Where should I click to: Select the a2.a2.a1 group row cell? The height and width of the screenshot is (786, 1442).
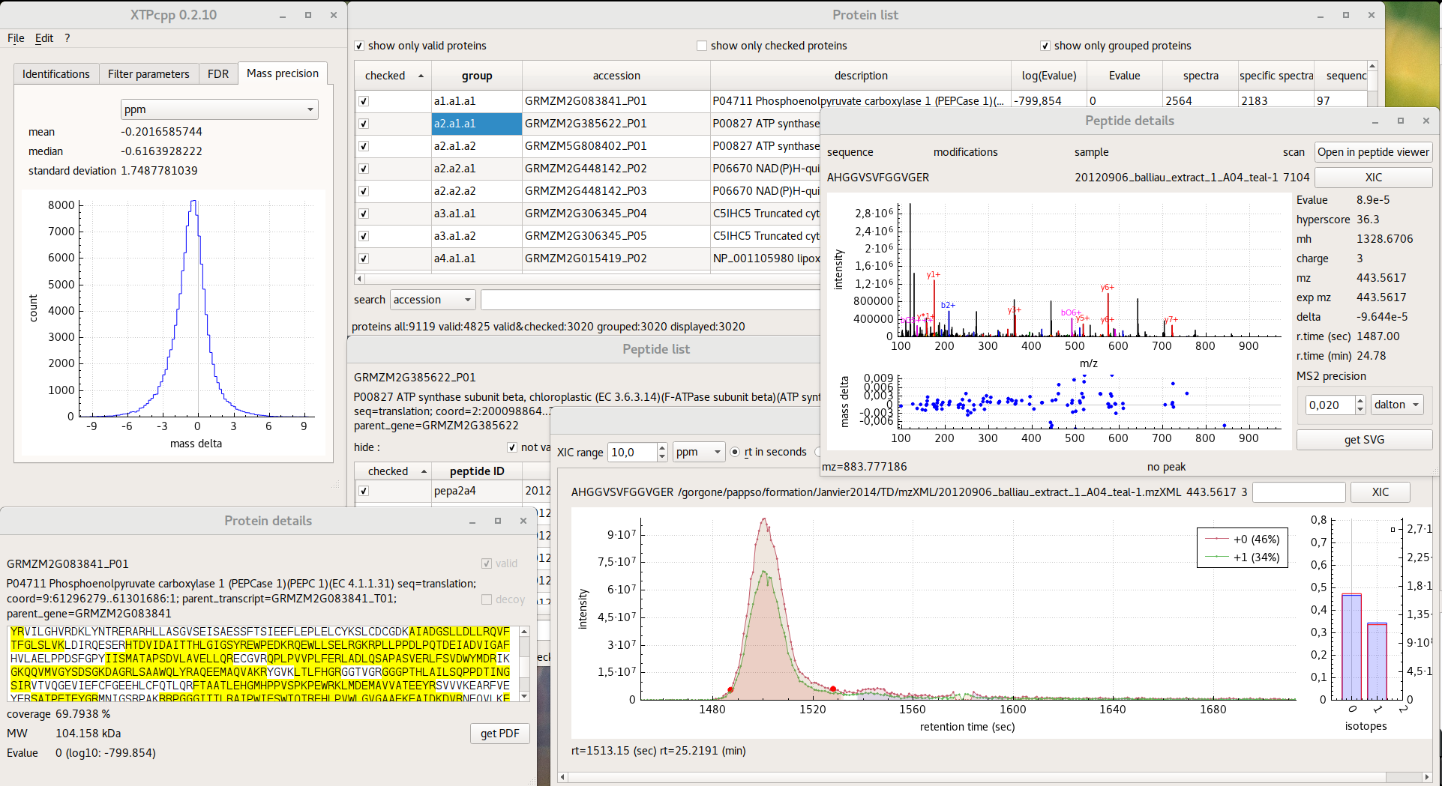tap(476, 169)
